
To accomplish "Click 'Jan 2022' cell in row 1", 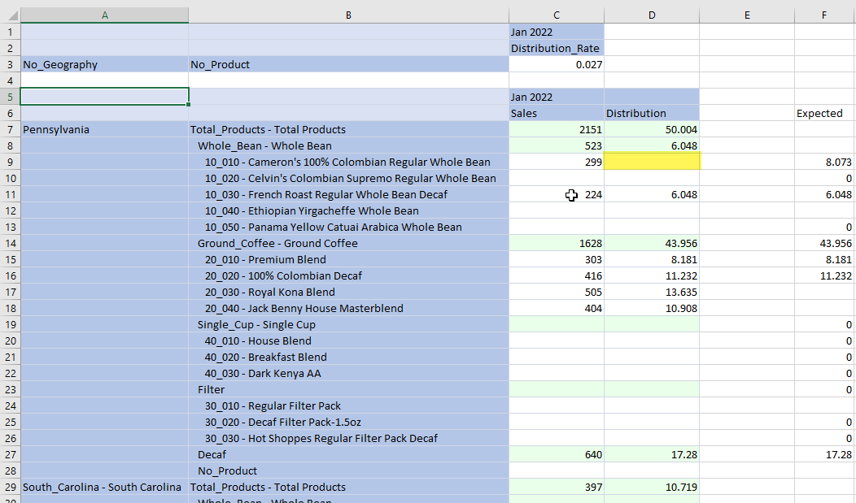I will point(557,32).
